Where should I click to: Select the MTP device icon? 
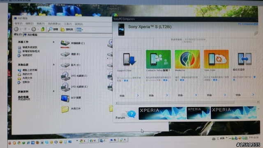[x=65, y=98]
